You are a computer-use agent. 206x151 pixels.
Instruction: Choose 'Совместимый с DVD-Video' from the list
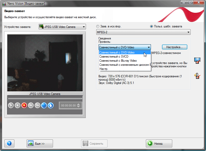[x=125, y=52]
